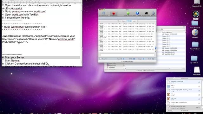Reveal the first .sql file with its magnifier button
Viewport: 203px width, 114px height.
199,82
